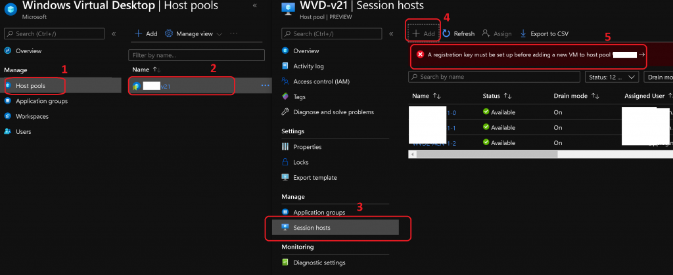Viewport: 673px width, 275px height.
Task: Sort by Assigned User column
Action: 649,96
